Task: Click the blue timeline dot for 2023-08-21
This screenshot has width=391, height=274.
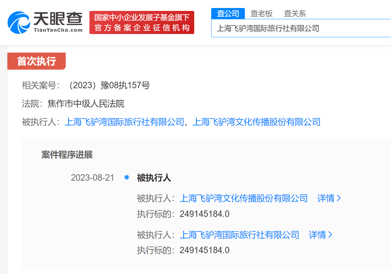Action: (127, 177)
